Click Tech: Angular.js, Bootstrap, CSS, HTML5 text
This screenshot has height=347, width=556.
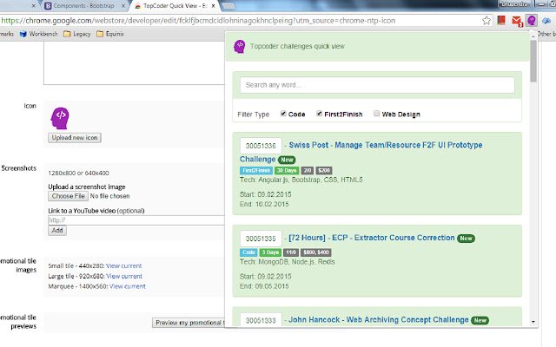click(x=301, y=180)
